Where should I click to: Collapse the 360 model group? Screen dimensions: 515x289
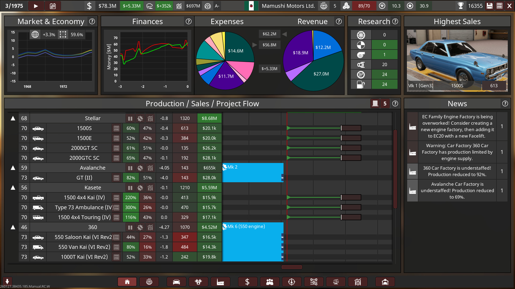pyautogui.click(x=13, y=227)
